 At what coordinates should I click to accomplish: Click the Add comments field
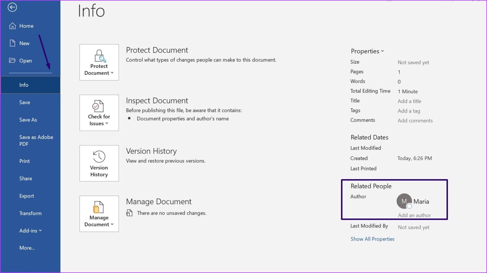pos(415,120)
